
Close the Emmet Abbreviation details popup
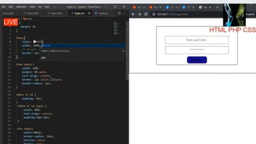click(x=124, y=51)
